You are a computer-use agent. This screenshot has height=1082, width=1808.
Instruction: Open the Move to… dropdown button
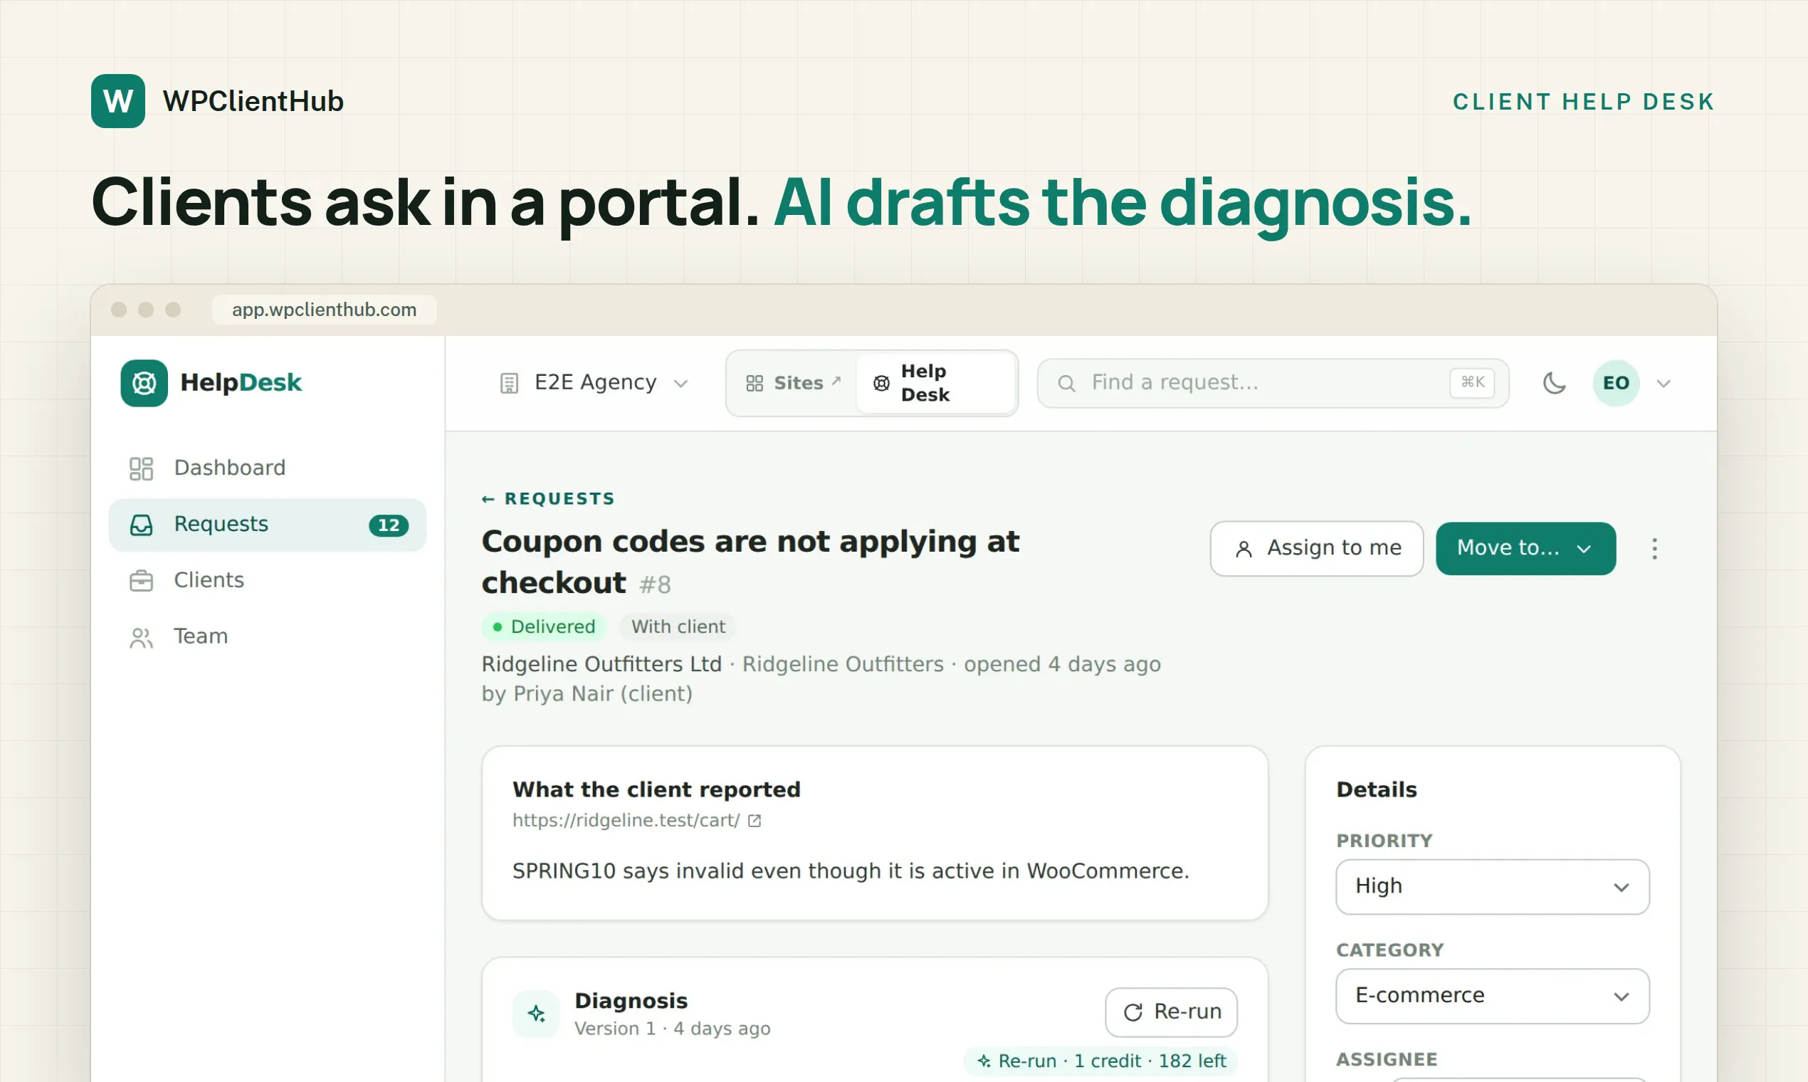(1525, 548)
